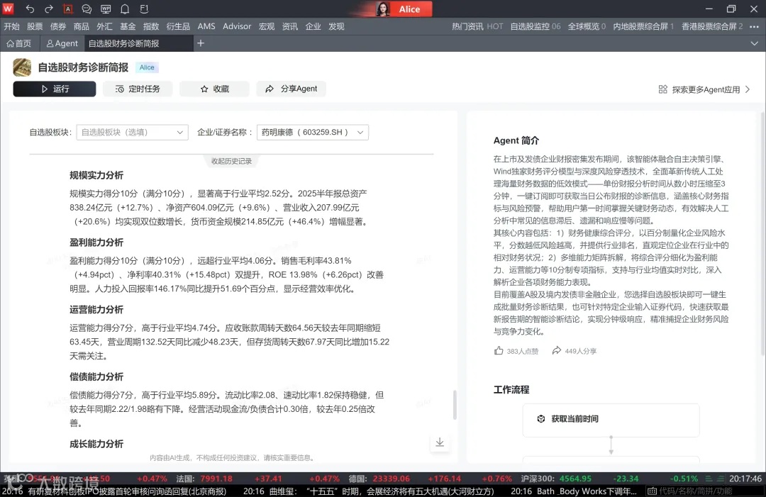This screenshot has height=497, width=766.
Task: Open the 发现 menu
Action: pos(337,26)
